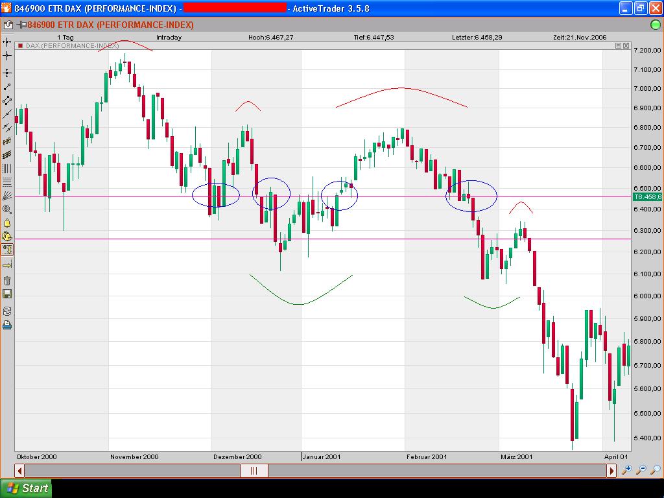The image size is (664, 498).
Task: Select the vertical lines tool
Action: coord(6,169)
